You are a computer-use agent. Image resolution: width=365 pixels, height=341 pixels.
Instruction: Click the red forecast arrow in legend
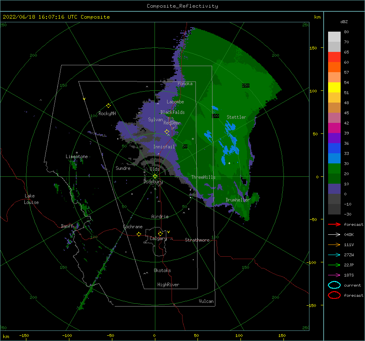coord(334,224)
